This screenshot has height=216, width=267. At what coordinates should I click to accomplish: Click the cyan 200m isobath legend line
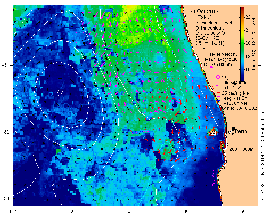click(235, 153)
